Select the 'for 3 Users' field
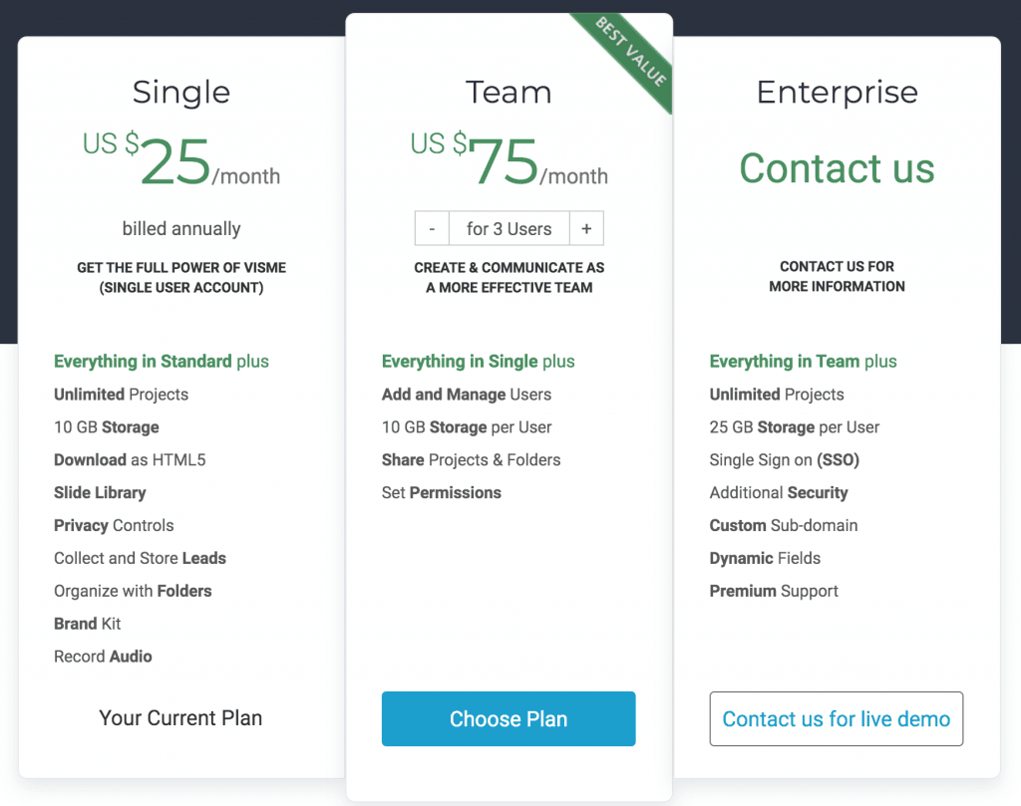Screen dimensions: 1021x806 click(x=510, y=228)
